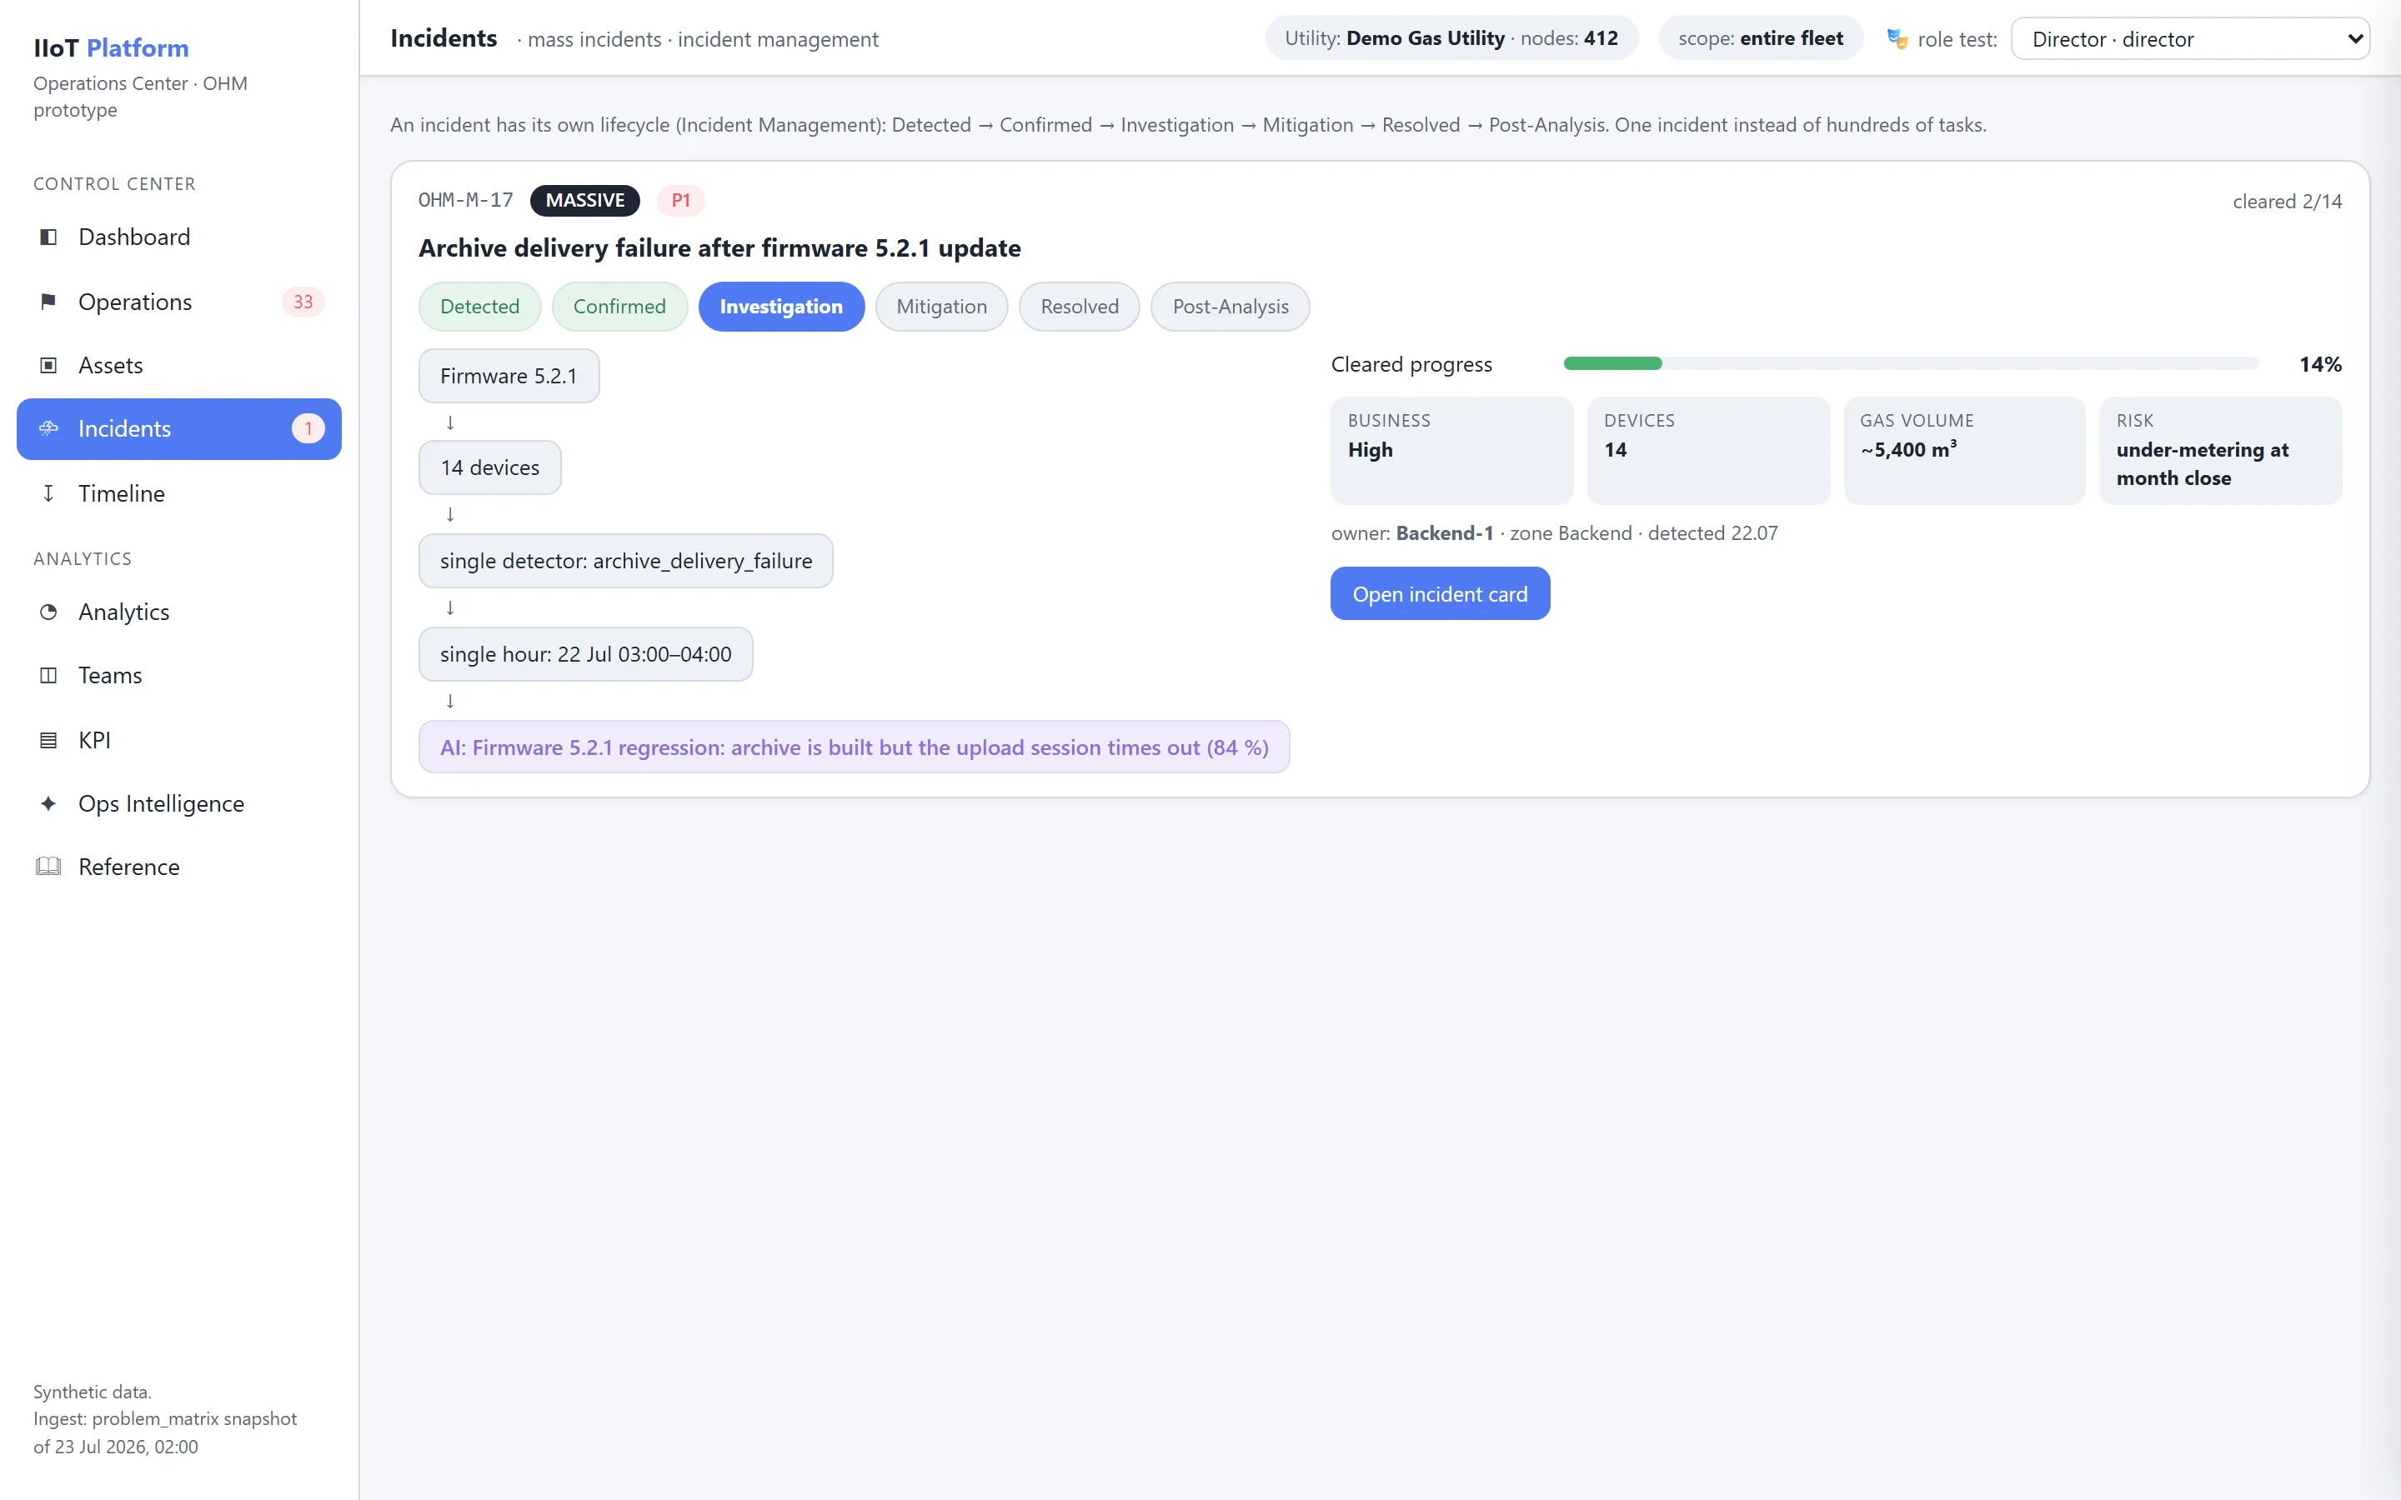Image resolution: width=2401 pixels, height=1500 pixels.
Task: Click the Teams icon in sidebar
Action: point(48,676)
